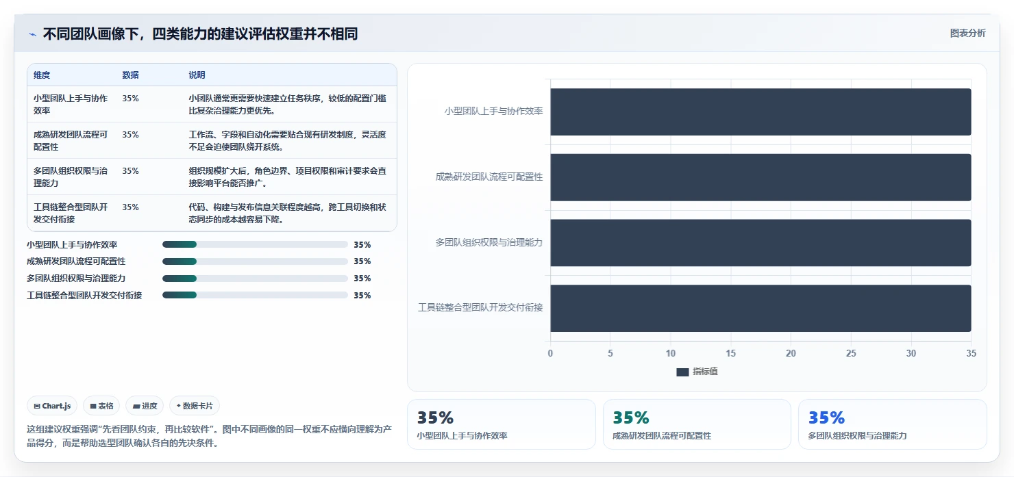The image size is (1014, 477).
Task: Click the 表格 tag icon
Action: click(x=93, y=406)
